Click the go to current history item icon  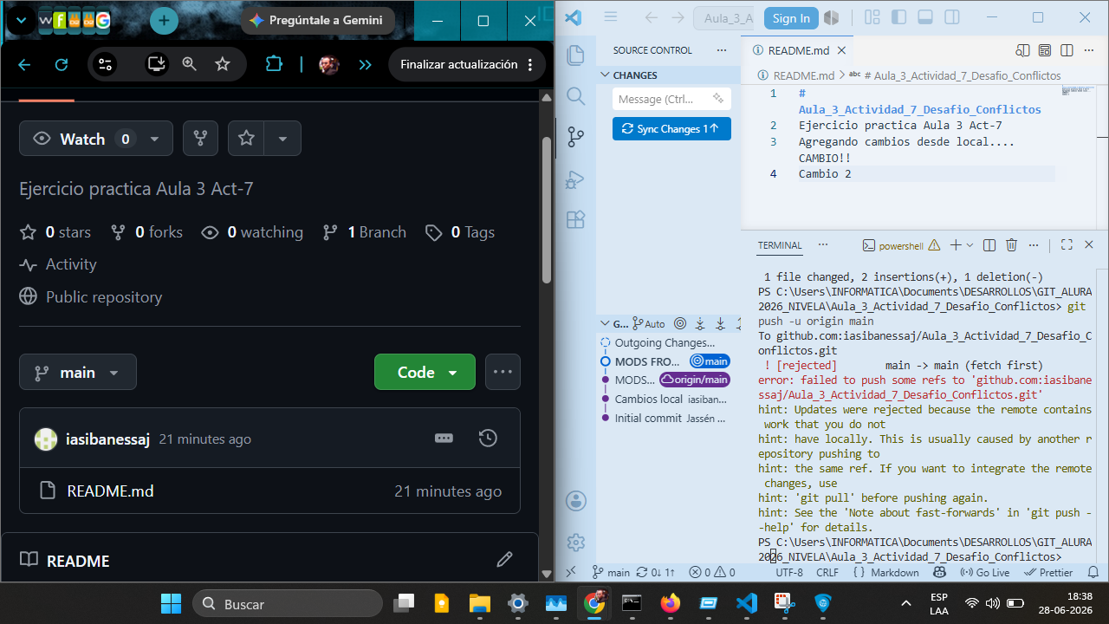pyautogui.click(x=680, y=323)
